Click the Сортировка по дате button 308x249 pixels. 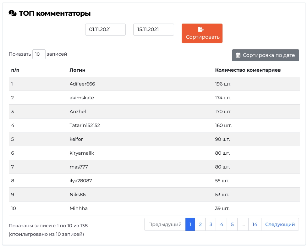[x=265, y=55]
